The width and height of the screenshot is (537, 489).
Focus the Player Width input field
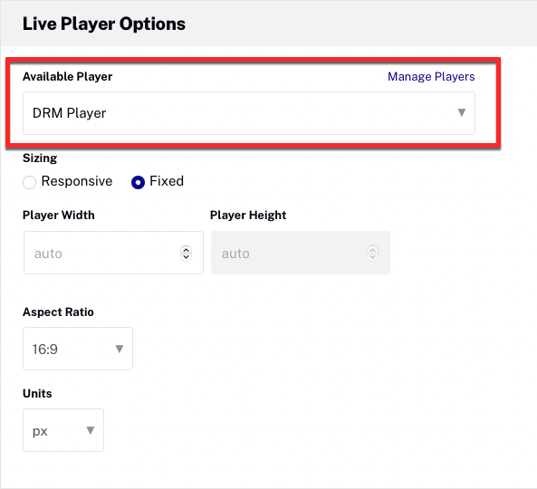113,253
